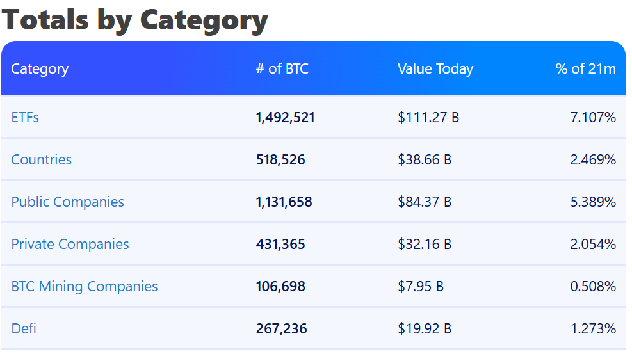This screenshot has height=361, width=632.
Task: Click the Countries percentage 2.469%
Action: click(593, 160)
